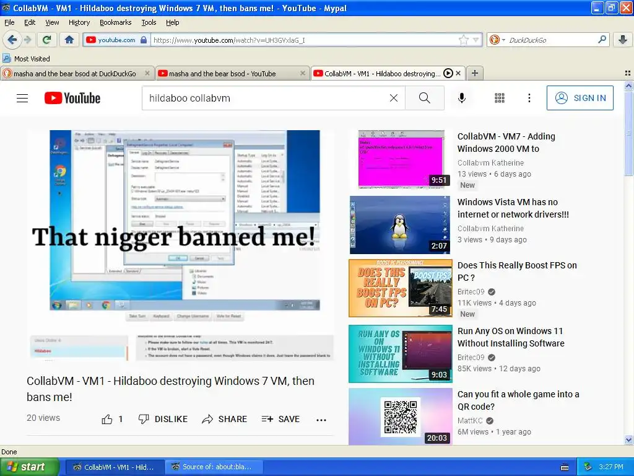Viewport: 634px width, 476px height.
Task: Open the more actions ellipsis under the video
Action: coord(321,420)
